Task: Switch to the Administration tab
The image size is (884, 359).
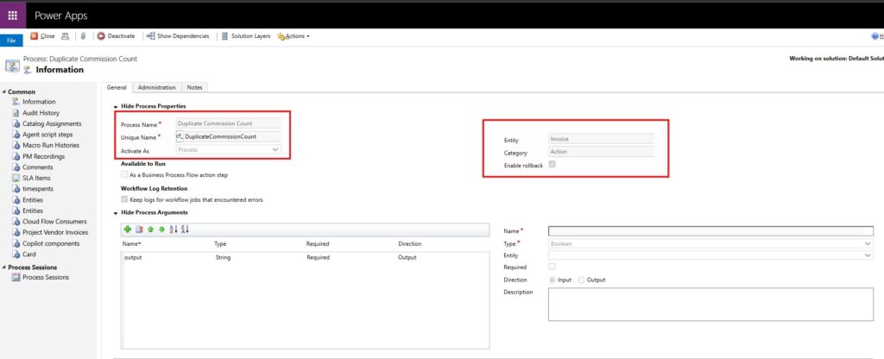Action: (156, 87)
